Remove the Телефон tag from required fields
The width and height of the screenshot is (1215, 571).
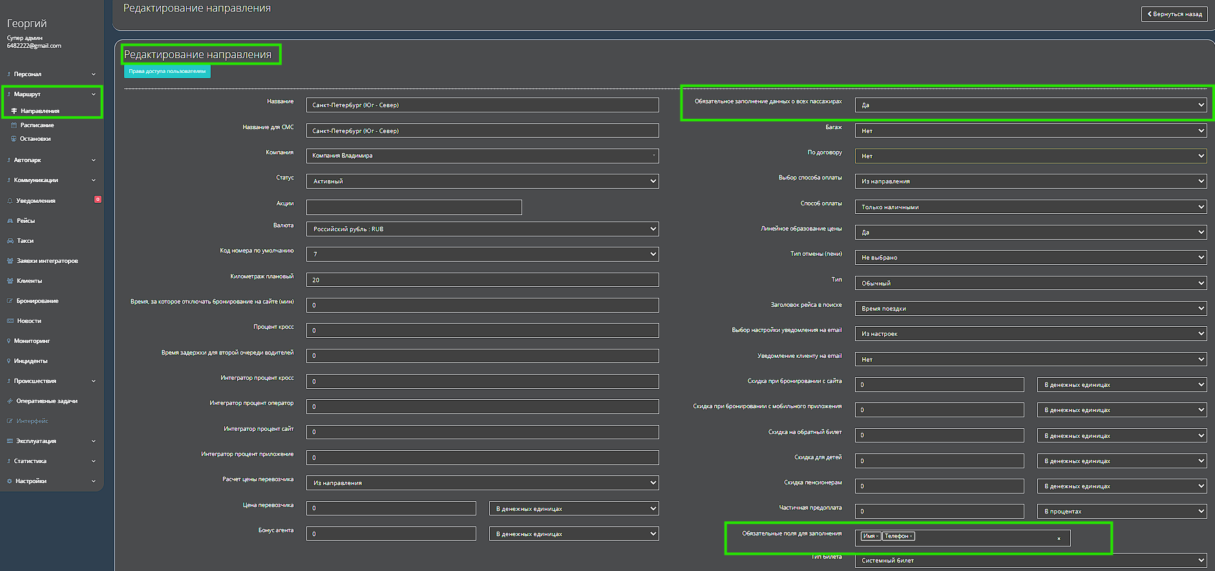[x=911, y=537]
